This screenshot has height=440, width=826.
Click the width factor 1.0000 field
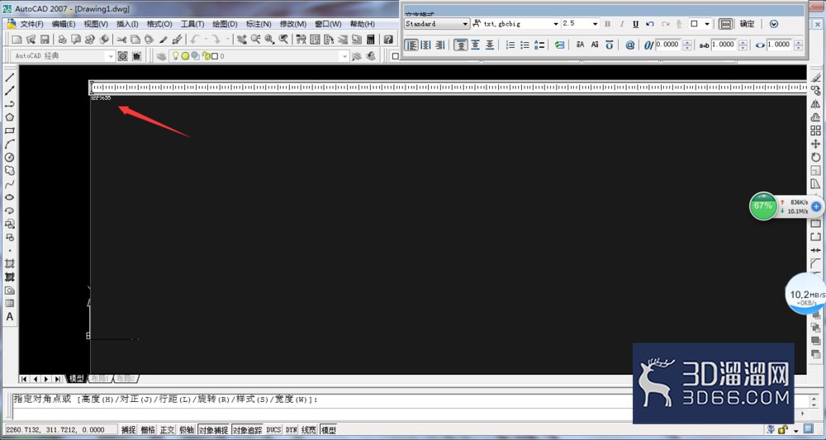point(779,45)
